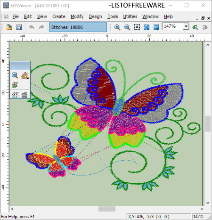This screenshot has height=220, width=212.
Task: Open the Design menu
Action: [x=95, y=16]
